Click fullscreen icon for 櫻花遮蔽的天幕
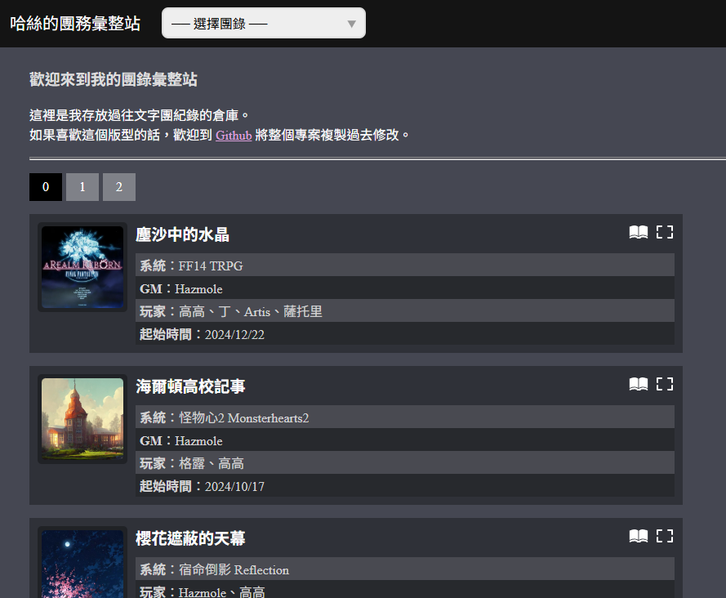The image size is (726, 598). 665,536
